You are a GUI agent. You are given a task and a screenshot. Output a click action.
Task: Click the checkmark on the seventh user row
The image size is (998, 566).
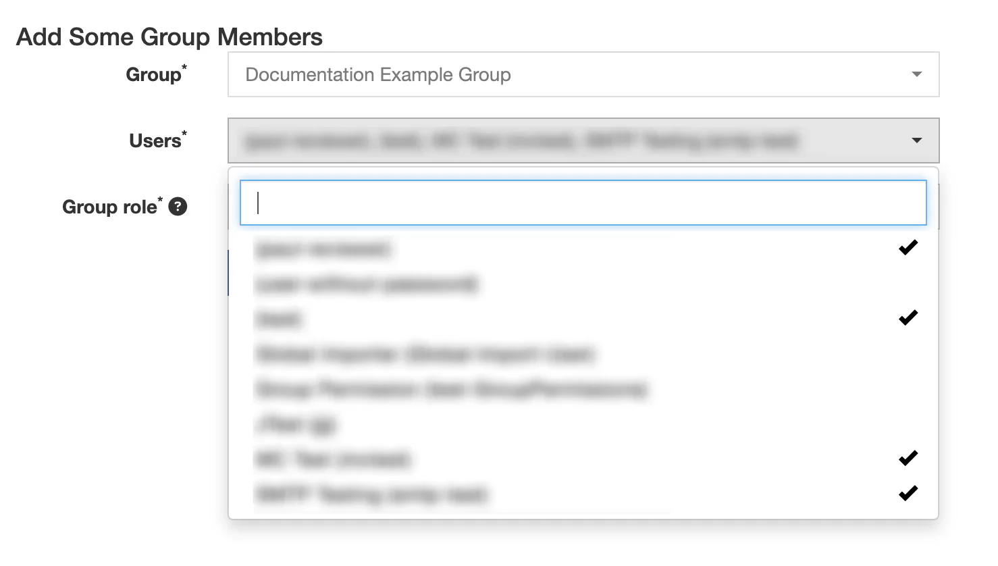pyautogui.click(x=908, y=459)
